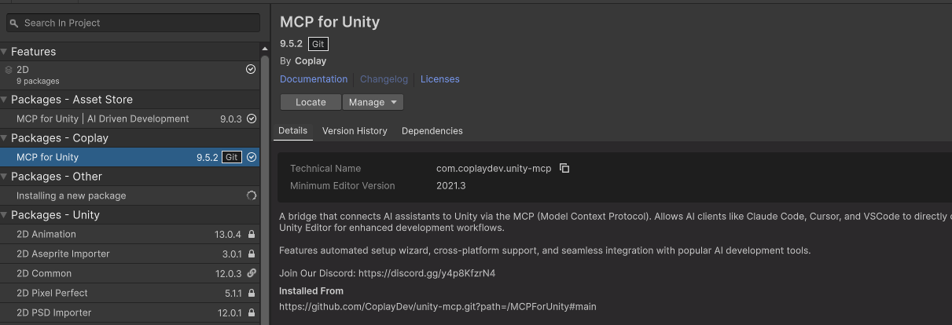
Task: Click installed checkmark on 2D feature
Action: (251, 70)
